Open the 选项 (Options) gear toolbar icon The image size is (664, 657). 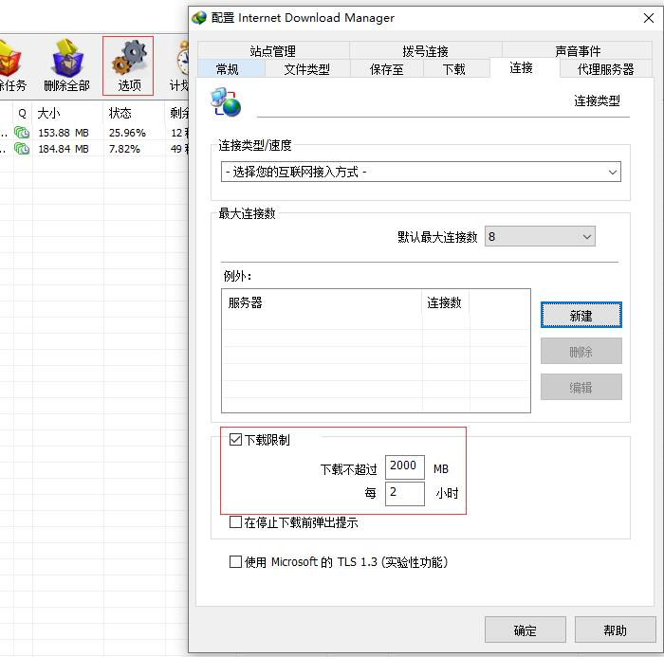(128, 65)
